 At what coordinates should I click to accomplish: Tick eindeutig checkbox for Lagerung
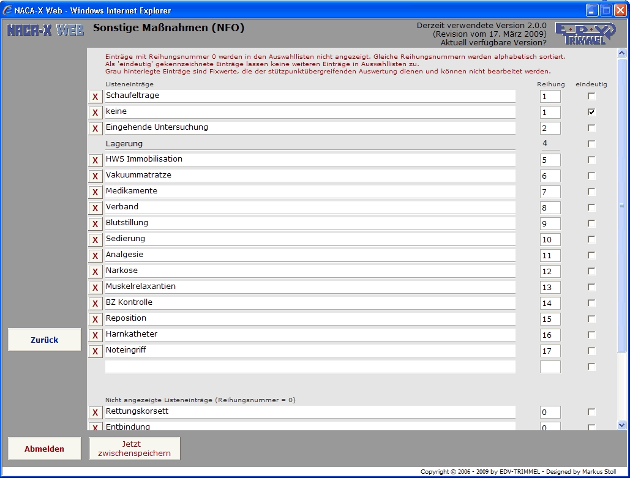coord(591,144)
